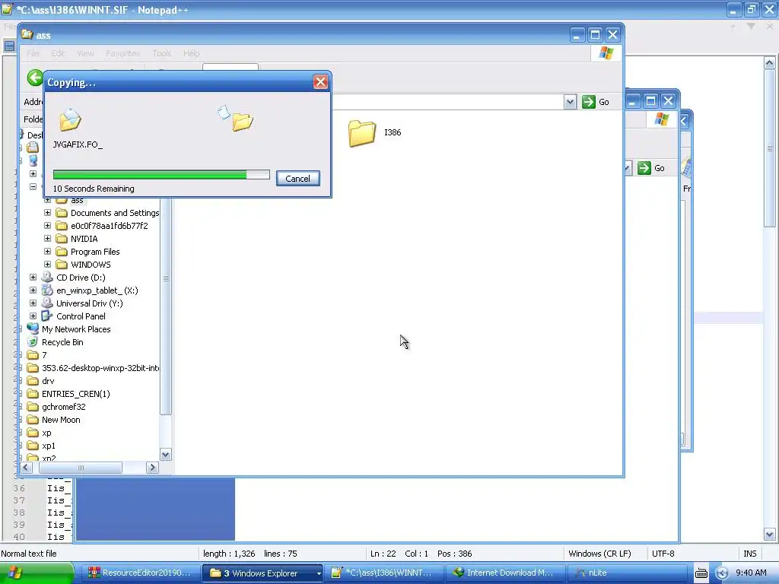
Task: Select the New Moon folder
Action: point(61,420)
